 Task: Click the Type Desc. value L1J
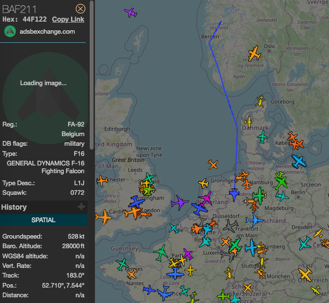click(x=79, y=183)
